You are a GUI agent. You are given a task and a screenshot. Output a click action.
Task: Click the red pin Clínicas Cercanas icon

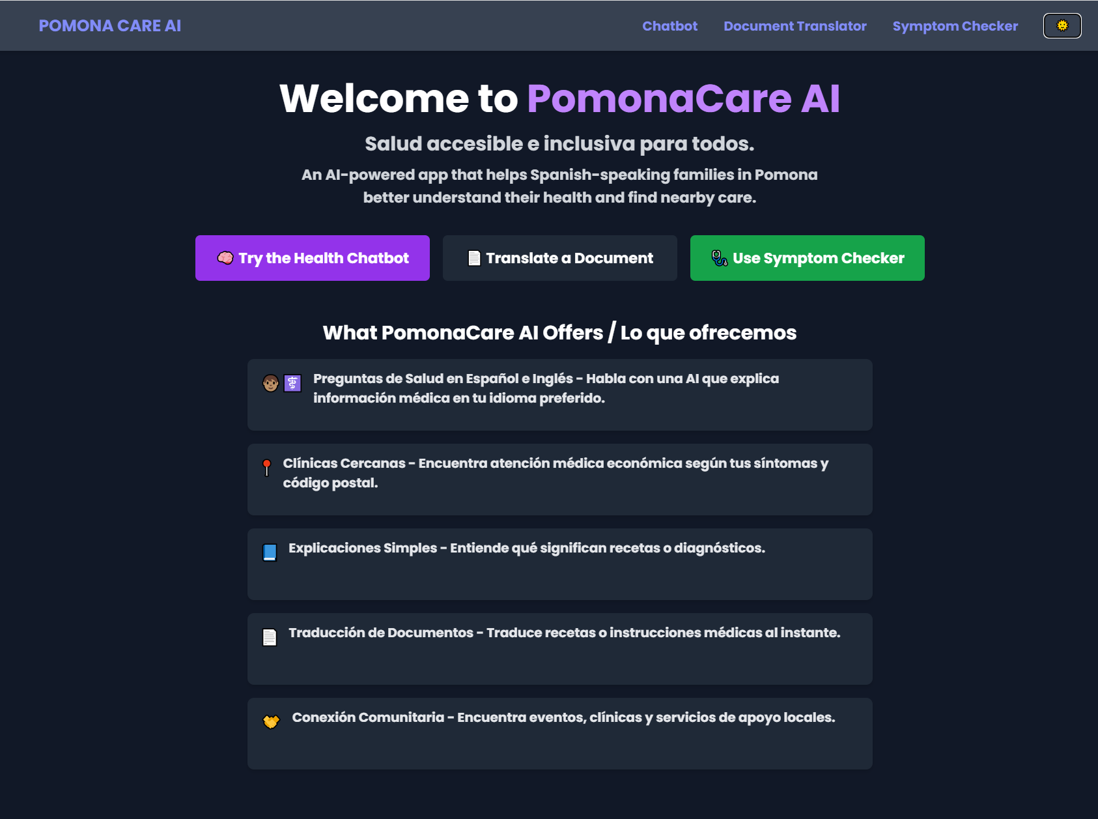click(266, 467)
